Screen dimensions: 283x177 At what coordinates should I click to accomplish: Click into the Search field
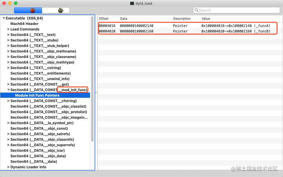coord(237,10)
